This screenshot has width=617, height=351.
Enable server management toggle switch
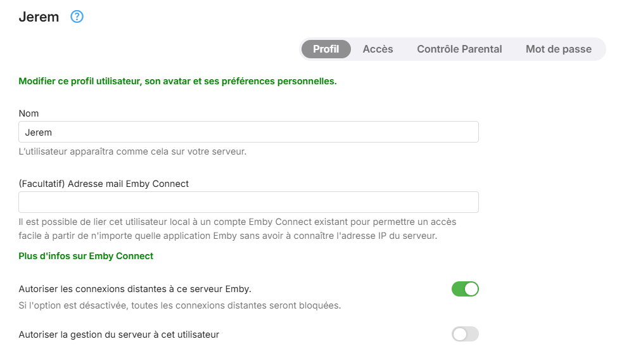click(x=465, y=334)
